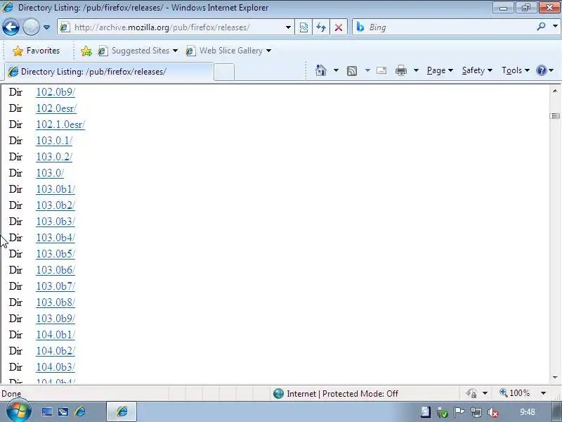Click the Back navigation arrow
562x422 pixels.
pyautogui.click(x=11, y=27)
